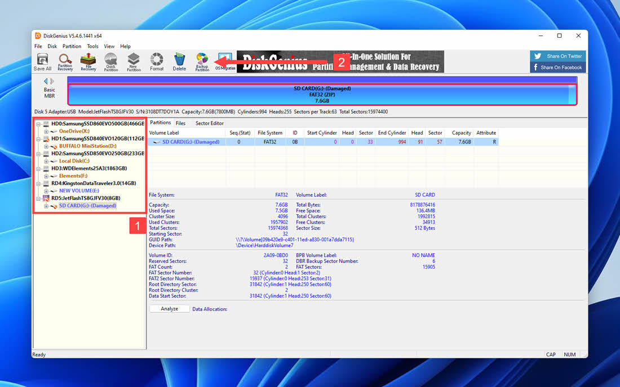Viewport: 620px width, 387px height.
Task: Switch to the Partitions tab
Action: [160, 123]
